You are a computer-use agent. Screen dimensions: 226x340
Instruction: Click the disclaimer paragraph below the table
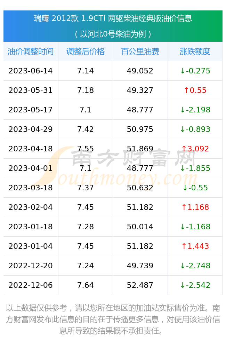[x=113, y=319]
